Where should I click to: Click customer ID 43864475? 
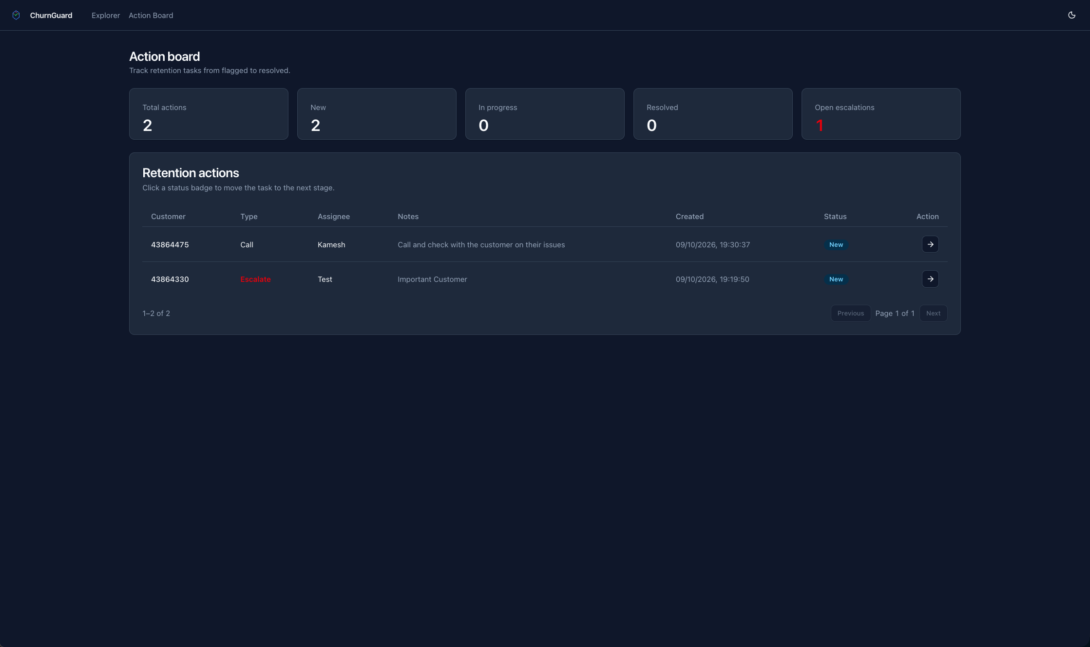[x=170, y=245]
